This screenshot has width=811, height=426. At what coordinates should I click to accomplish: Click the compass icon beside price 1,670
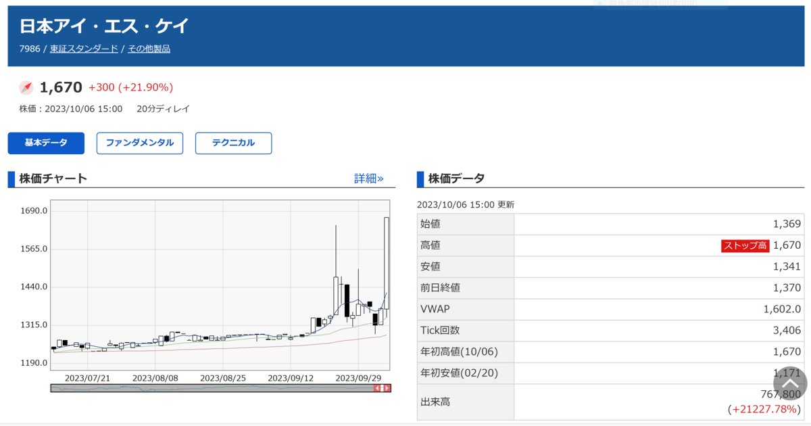click(x=26, y=87)
